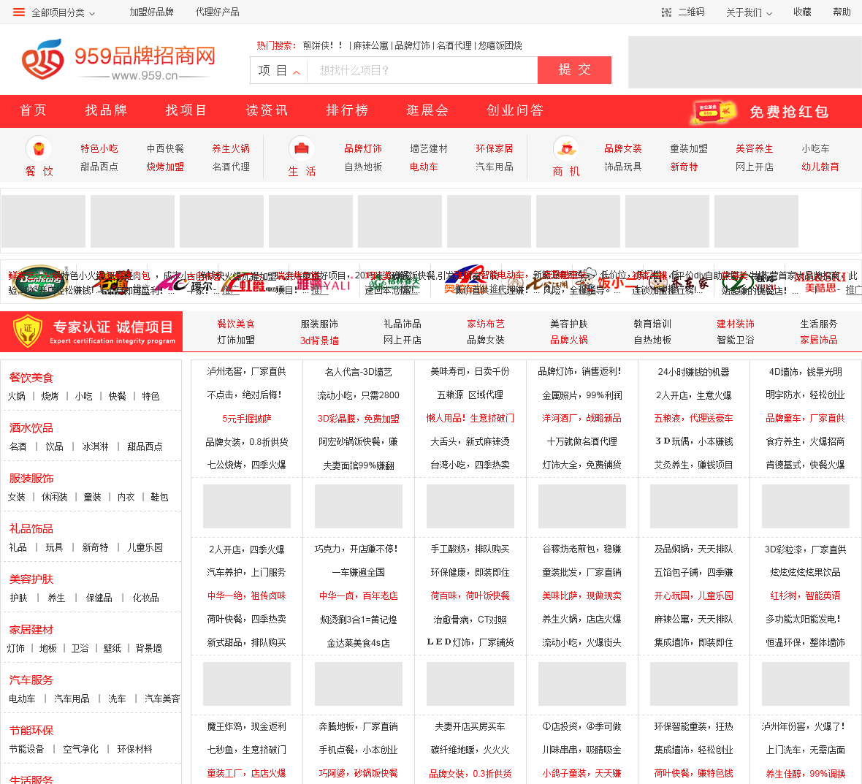
Task: Click listing 红杉树，智能英语
Action: point(805,596)
